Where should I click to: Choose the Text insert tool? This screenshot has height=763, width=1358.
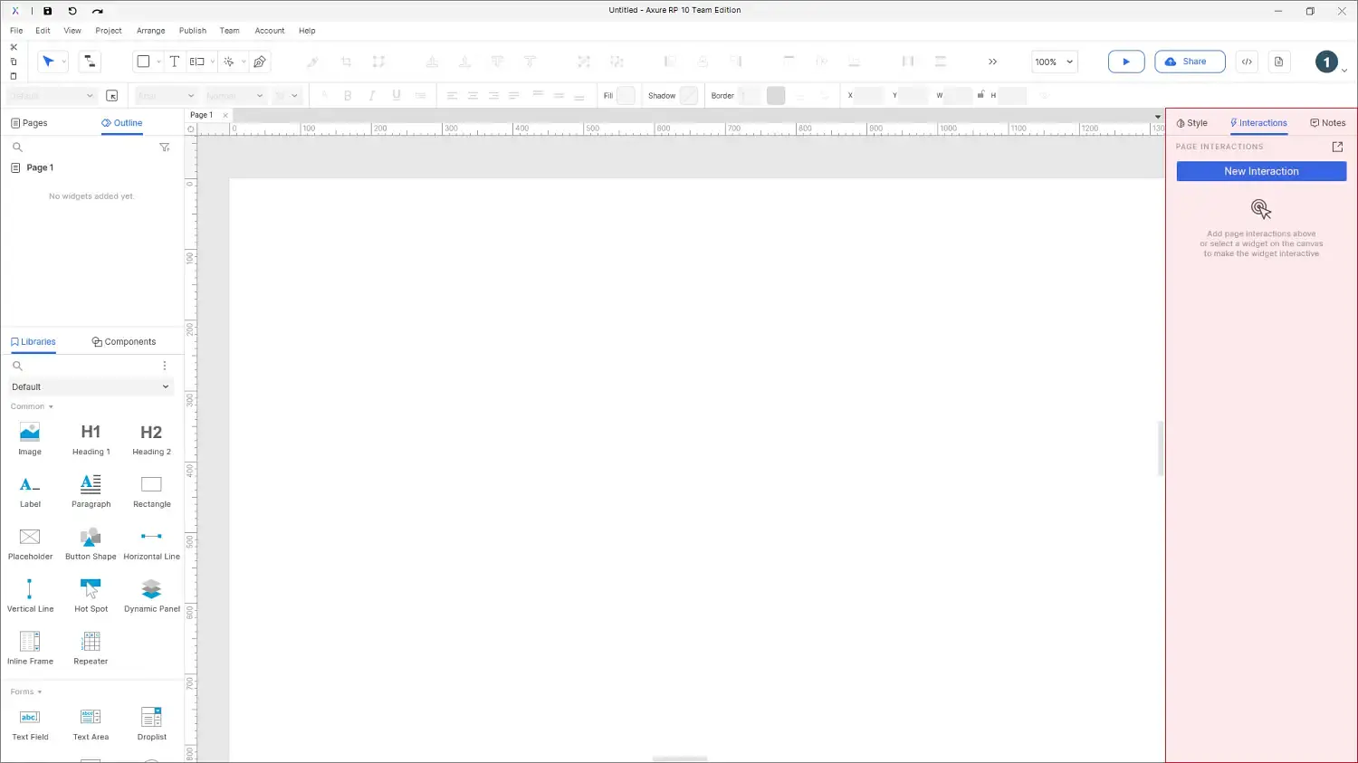175,62
